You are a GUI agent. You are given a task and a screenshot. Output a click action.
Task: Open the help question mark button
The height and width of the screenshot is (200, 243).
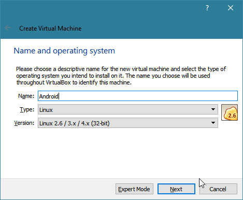click(x=207, y=8)
